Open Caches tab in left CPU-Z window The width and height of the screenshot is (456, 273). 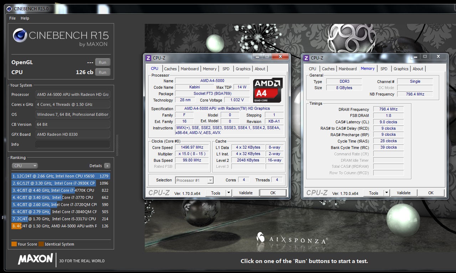coord(170,69)
